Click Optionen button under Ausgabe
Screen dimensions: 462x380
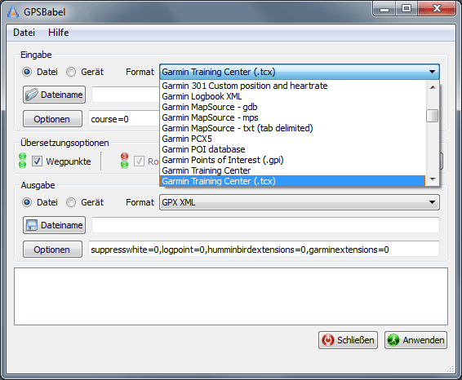click(x=52, y=250)
